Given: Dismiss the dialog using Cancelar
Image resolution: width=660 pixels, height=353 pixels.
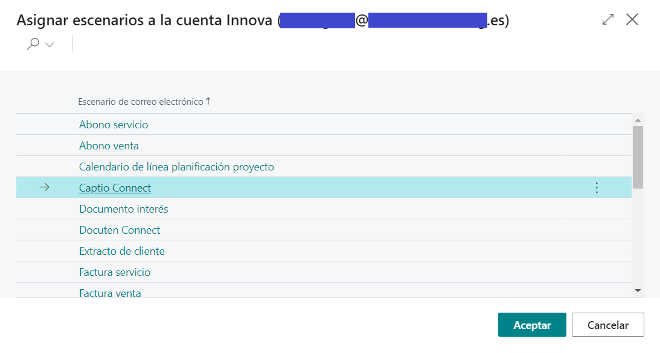Looking at the screenshot, I should 607,324.
